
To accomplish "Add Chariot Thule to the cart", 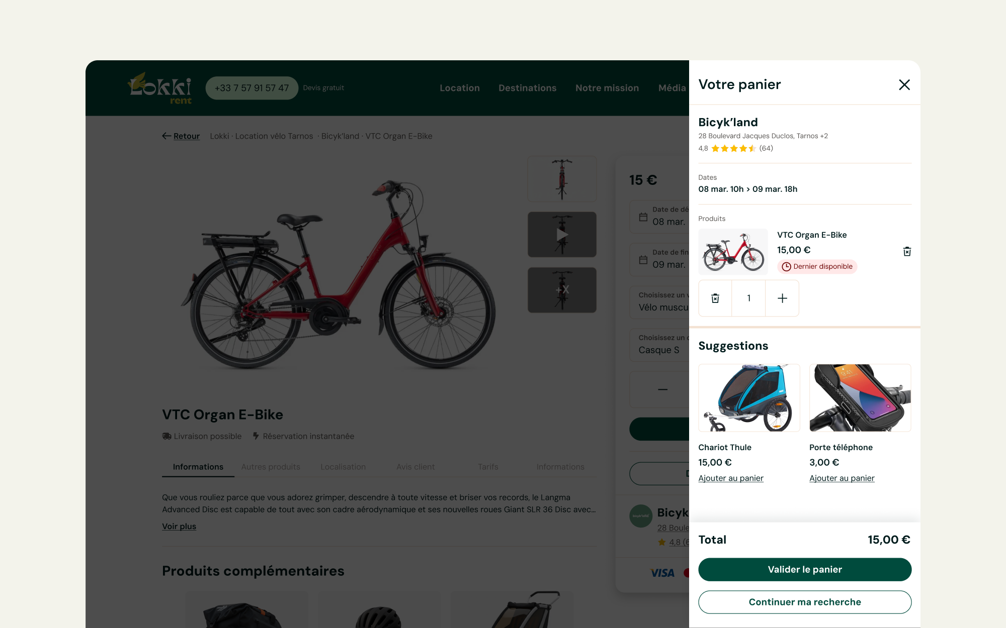I will pos(731,478).
